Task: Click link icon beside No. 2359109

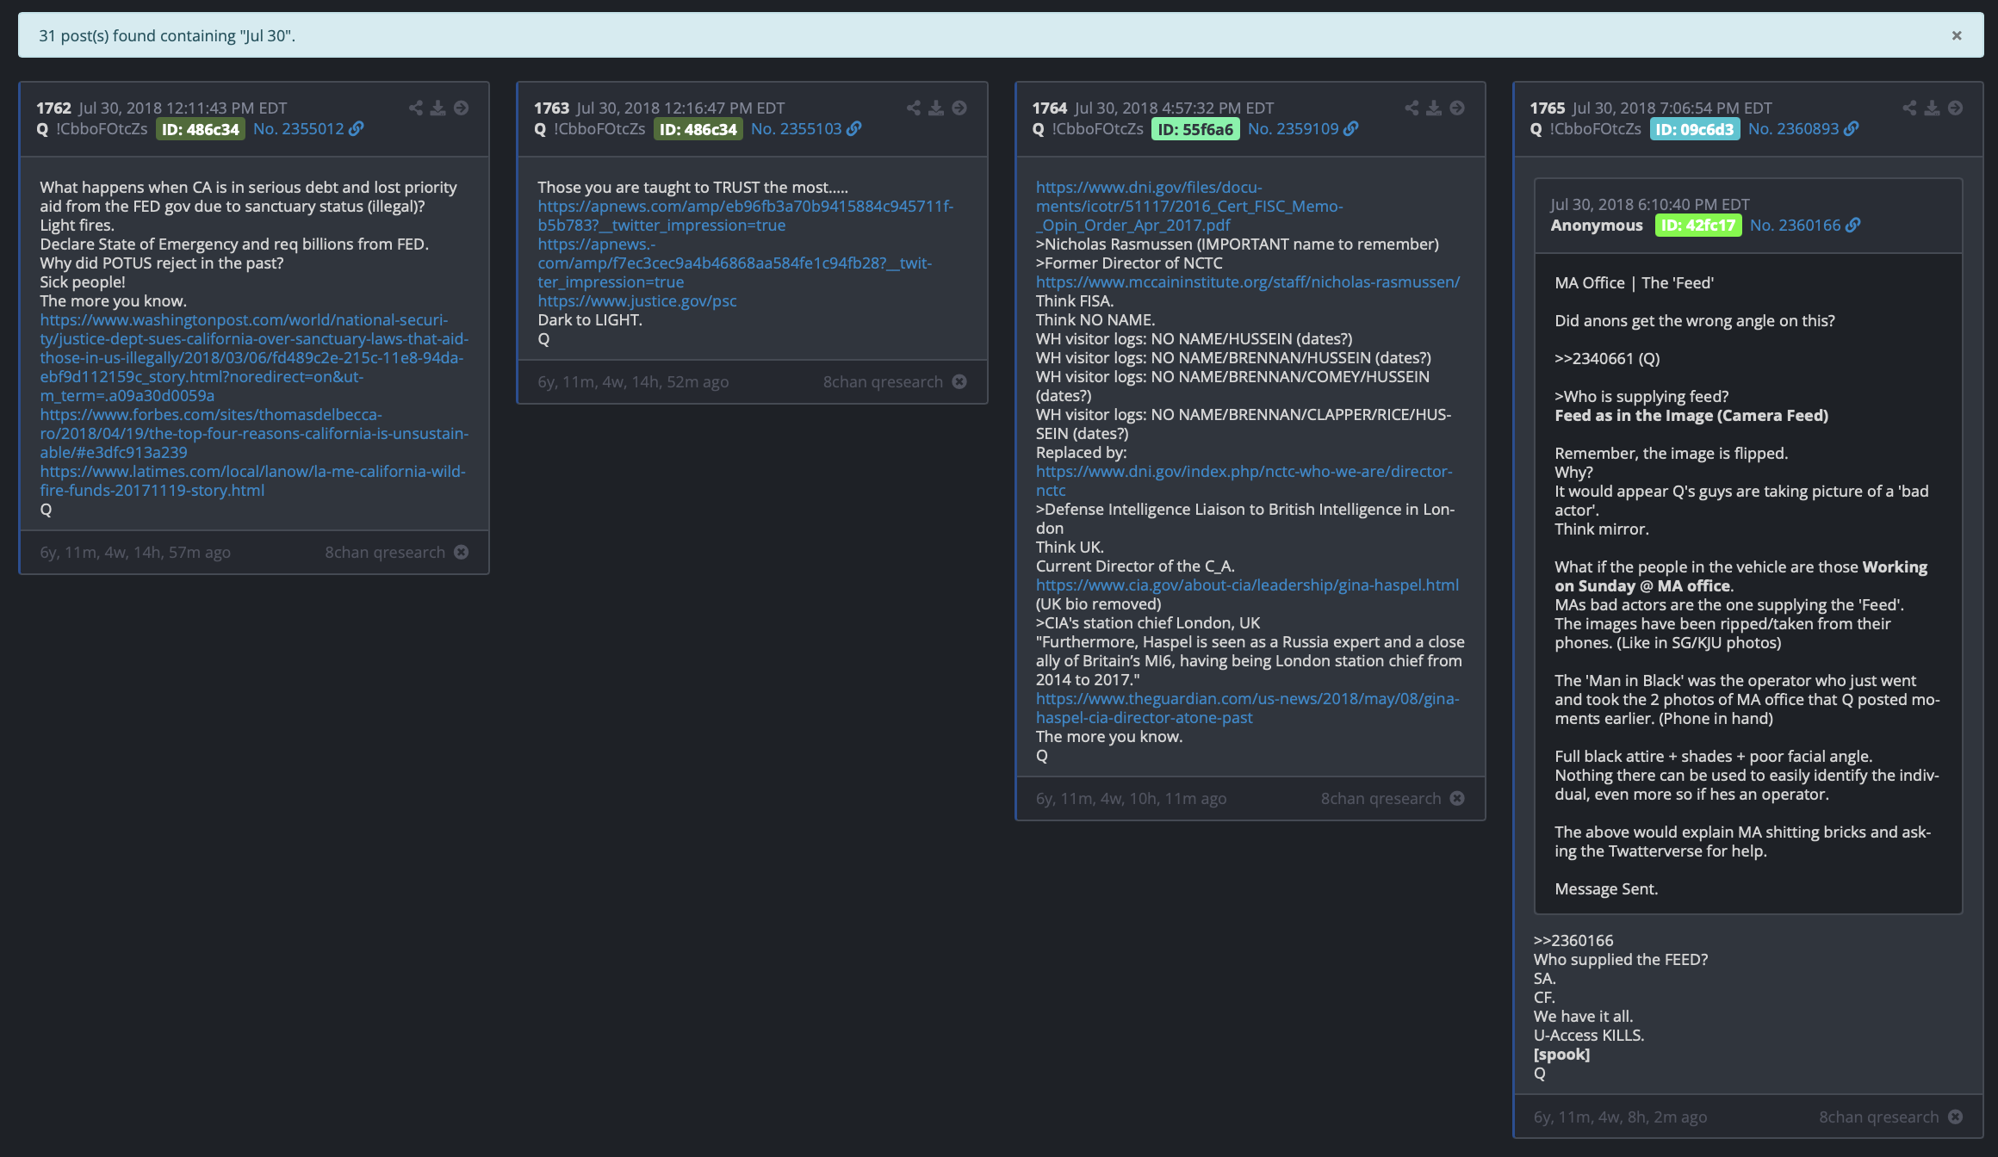Action: click(1351, 128)
